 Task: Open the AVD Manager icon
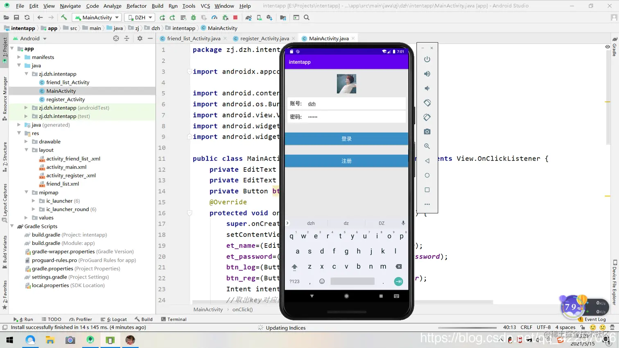[x=259, y=18]
